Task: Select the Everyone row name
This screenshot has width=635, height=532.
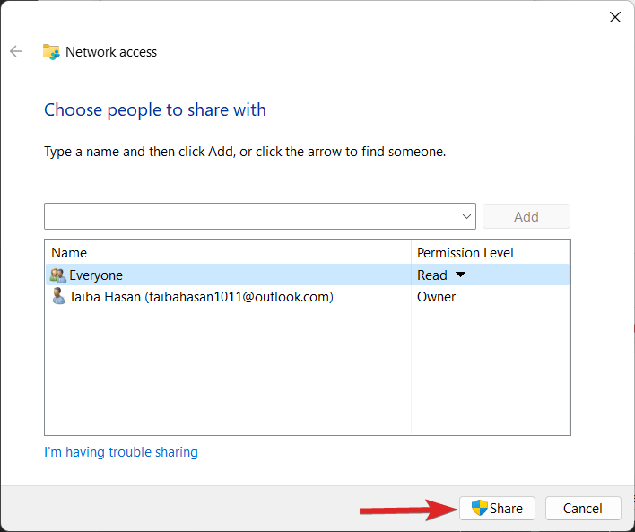Action: (x=96, y=275)
